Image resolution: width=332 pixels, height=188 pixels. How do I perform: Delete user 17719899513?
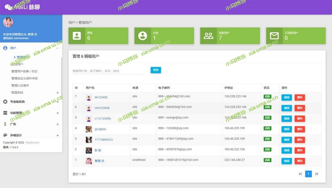pos(300,140)
